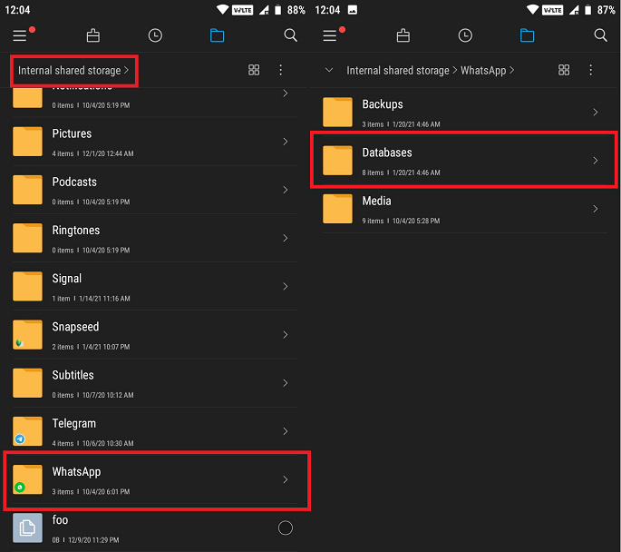Tap '8 items' under Databases

(373, 172)
